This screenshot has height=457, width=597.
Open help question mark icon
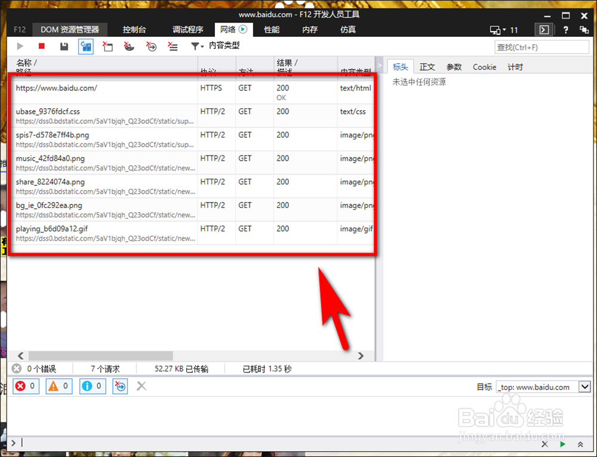coord(566,30)
